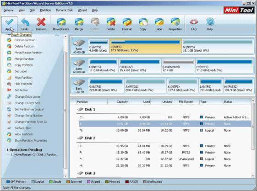The image size is (257, 191).
Task: Choose Delete Partition in the sidebar
Action: pos(24,47)
